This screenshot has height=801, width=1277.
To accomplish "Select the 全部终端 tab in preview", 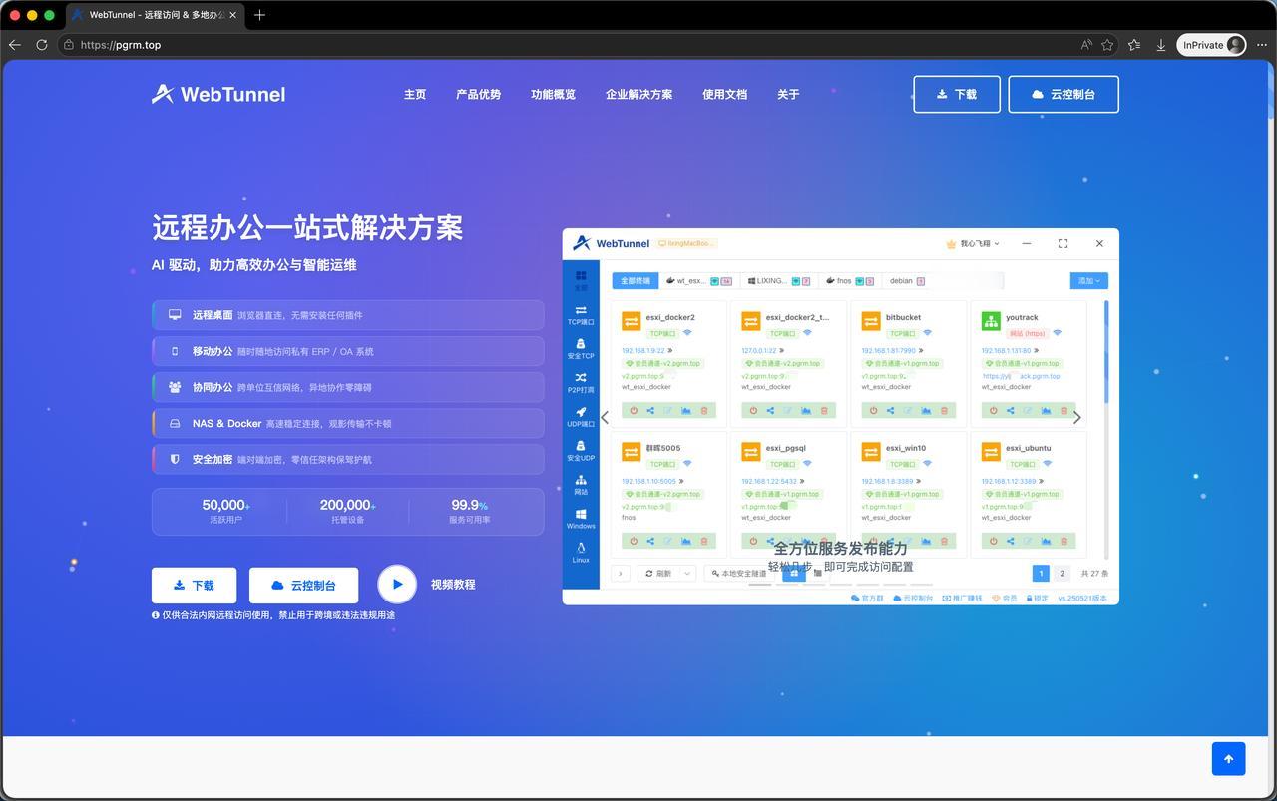I will click(x=635, y=281).
